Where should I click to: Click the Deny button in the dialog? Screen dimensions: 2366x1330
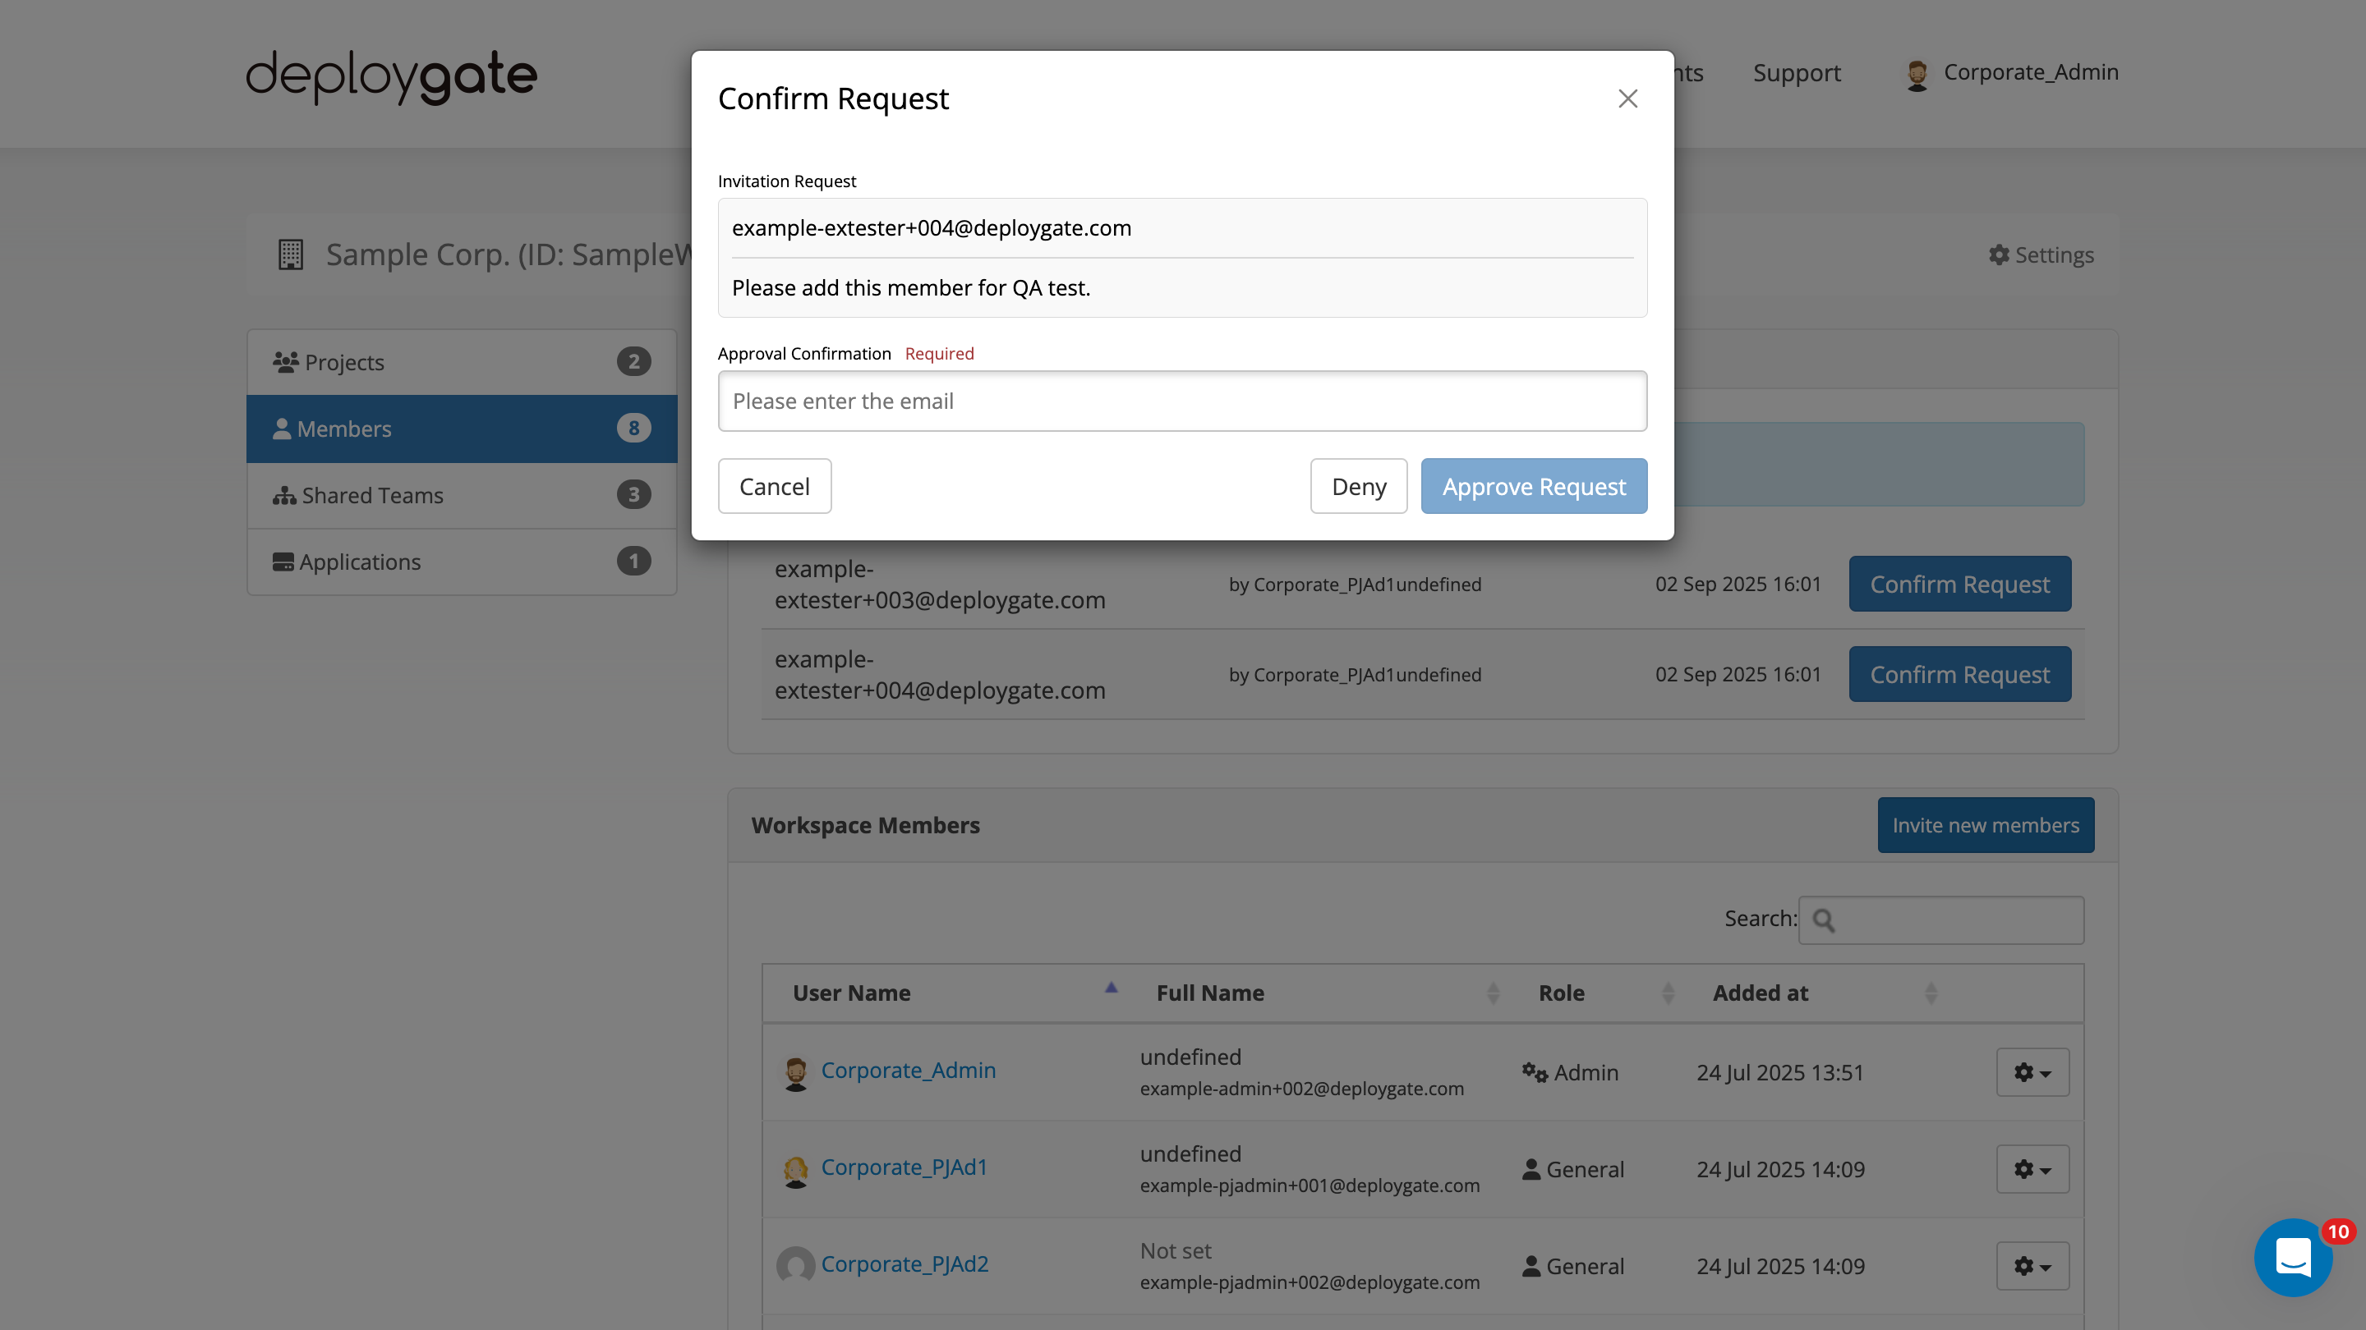pos(1359,485)
